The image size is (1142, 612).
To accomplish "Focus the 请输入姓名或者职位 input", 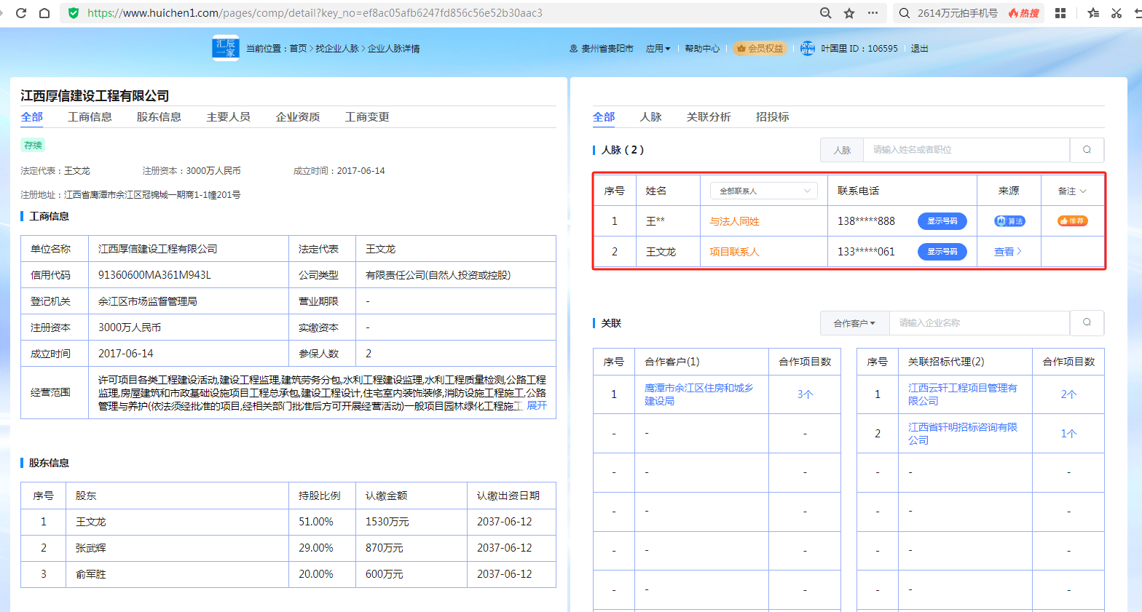I will pyautogui.click(x=966, y=150).
